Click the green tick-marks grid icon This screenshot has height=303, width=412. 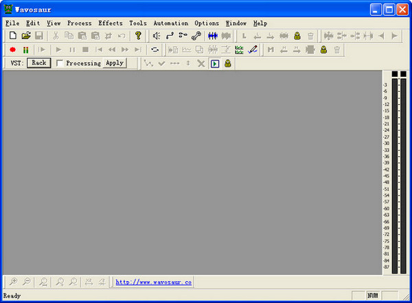[239, 49]
